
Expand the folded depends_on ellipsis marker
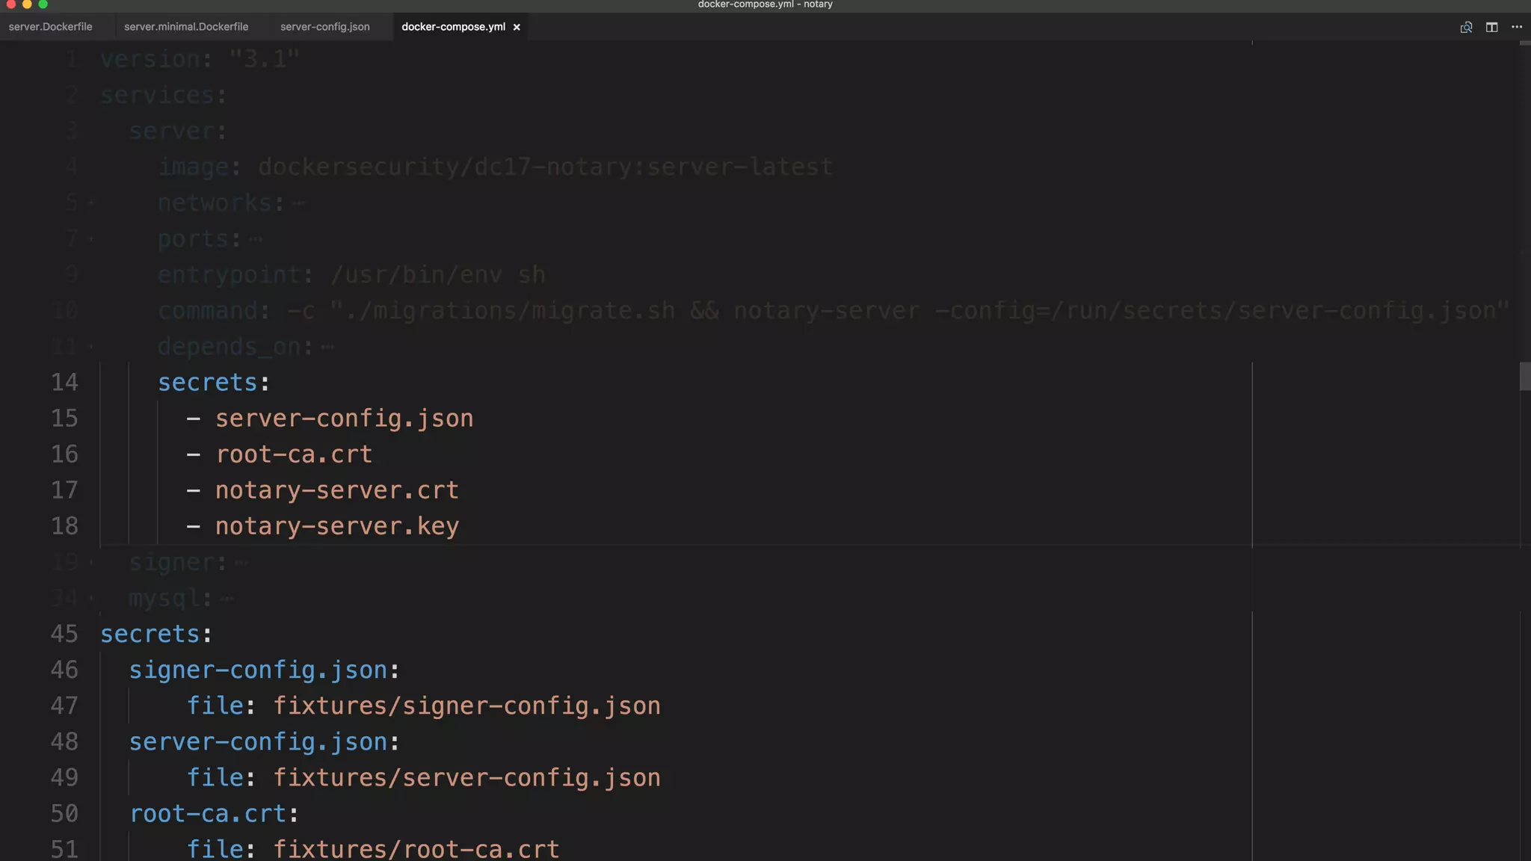click(327, 348)
